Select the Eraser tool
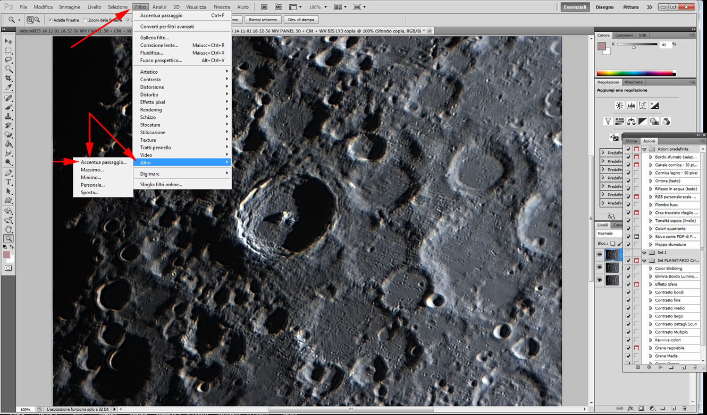The image size is (707, 415). pyautogui.click(x=9, y=135)
